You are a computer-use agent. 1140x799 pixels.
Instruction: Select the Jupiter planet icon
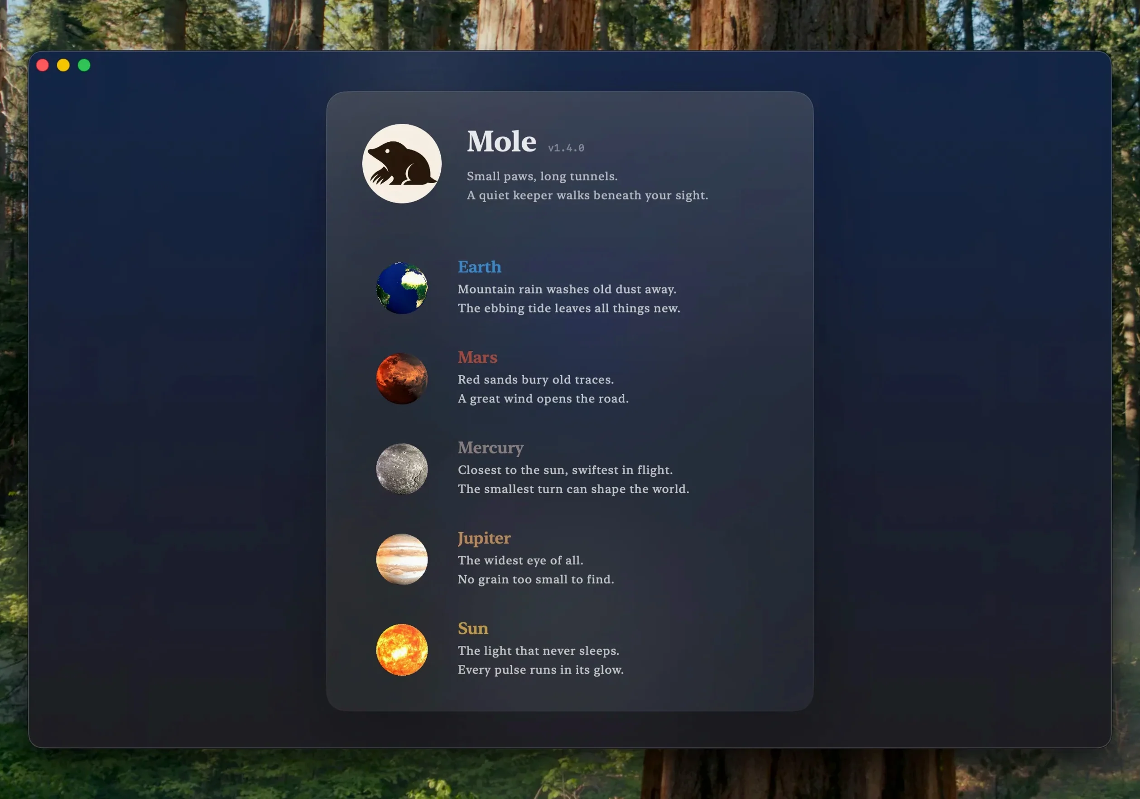click(402, 560)
